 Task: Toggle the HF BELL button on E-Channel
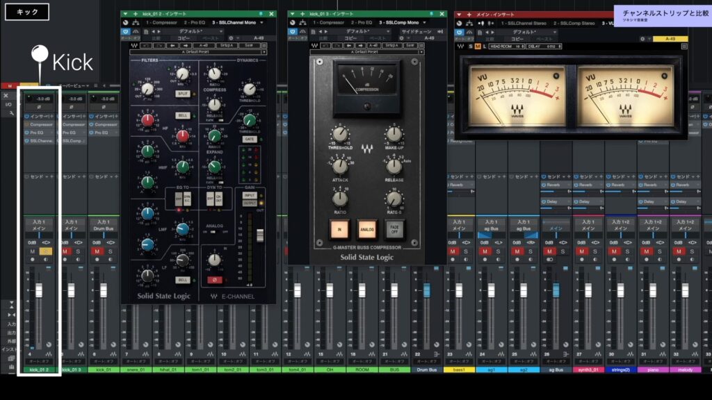click(x=183, y=116)
